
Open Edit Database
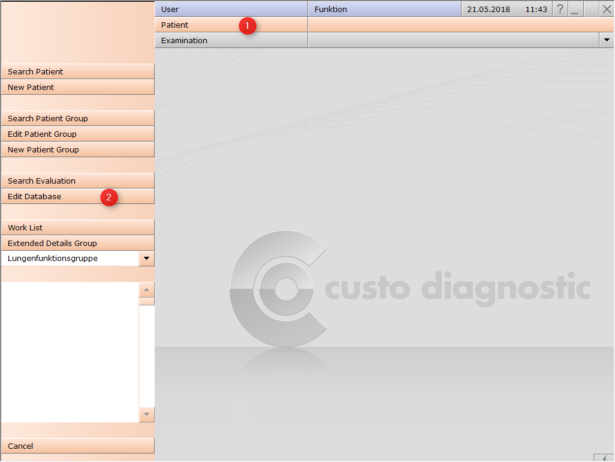[78, 196]
